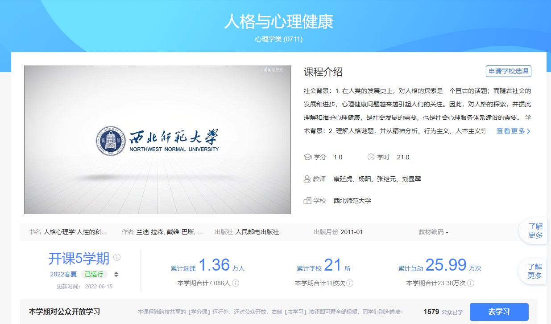Click info icon after 本学期合计7,086人
This screenshot has width=551, height=324.
click(x=236, y=283)
